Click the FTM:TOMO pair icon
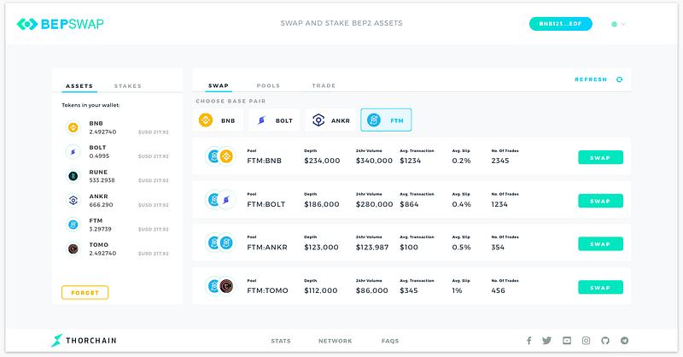 click(220, 286)
